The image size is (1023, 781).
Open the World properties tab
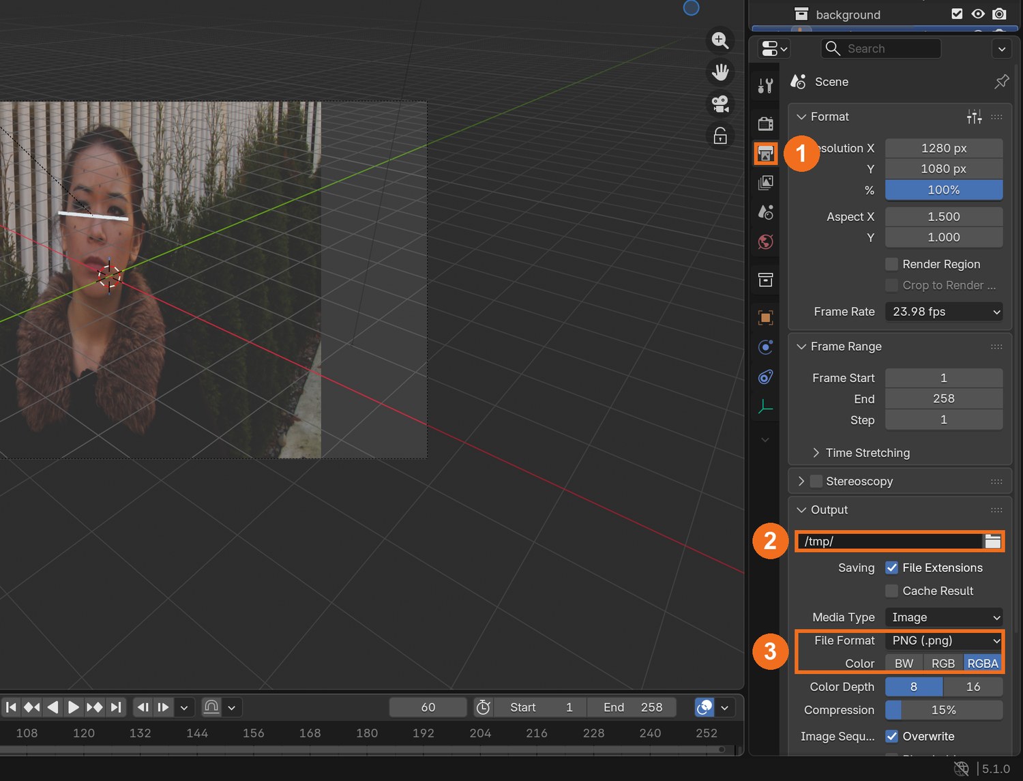pos(765,241)
